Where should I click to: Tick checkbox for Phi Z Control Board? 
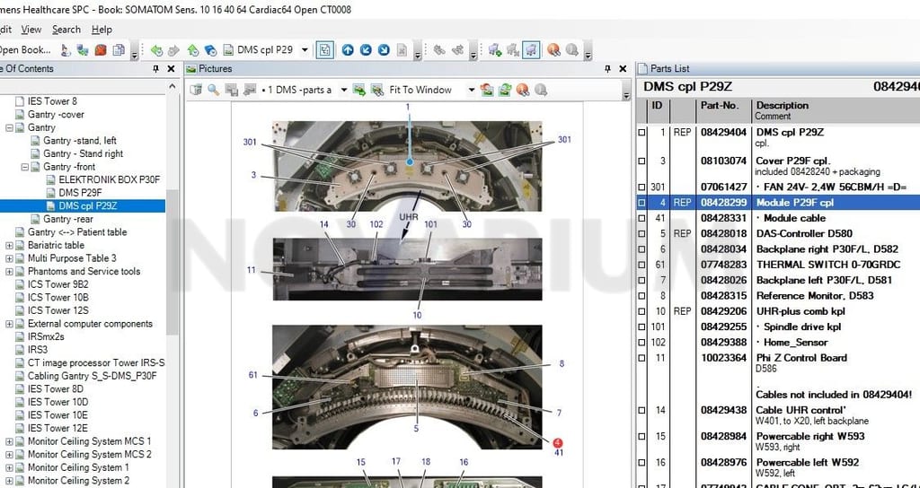pos(641,358)
